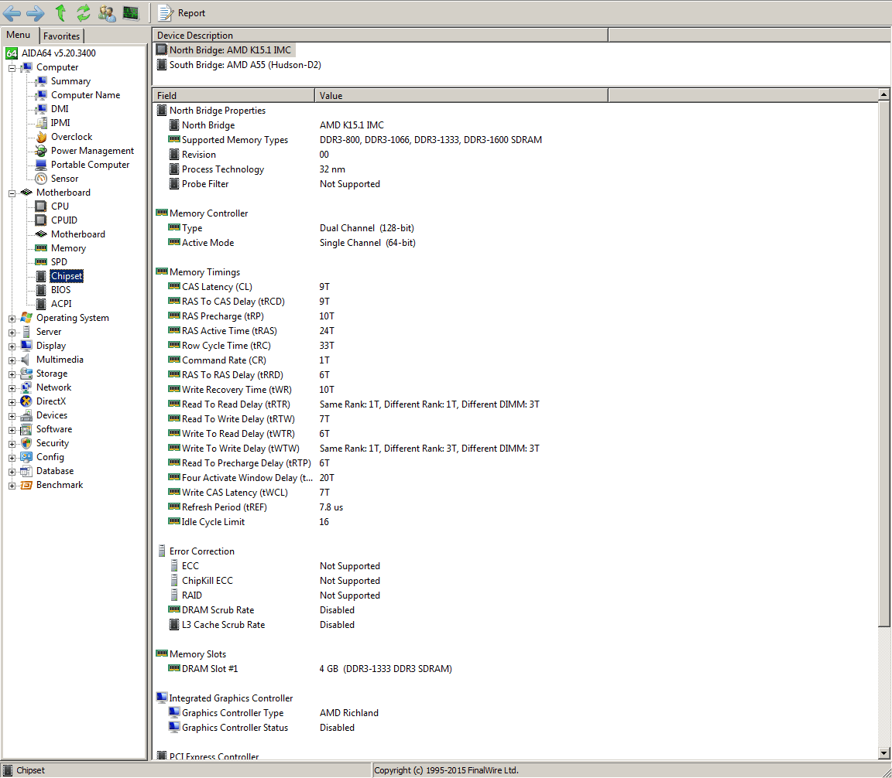Open the Overclock page with flame icon

71,137
